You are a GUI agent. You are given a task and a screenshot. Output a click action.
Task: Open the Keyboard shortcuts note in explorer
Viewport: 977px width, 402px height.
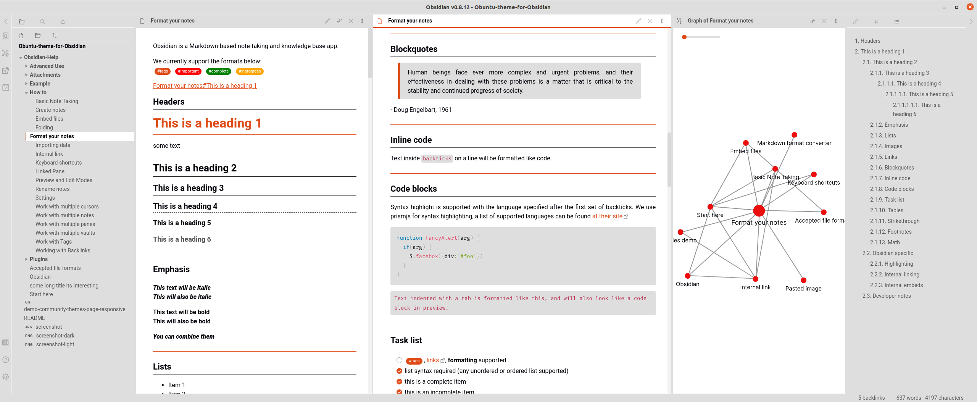click(58, 163)
